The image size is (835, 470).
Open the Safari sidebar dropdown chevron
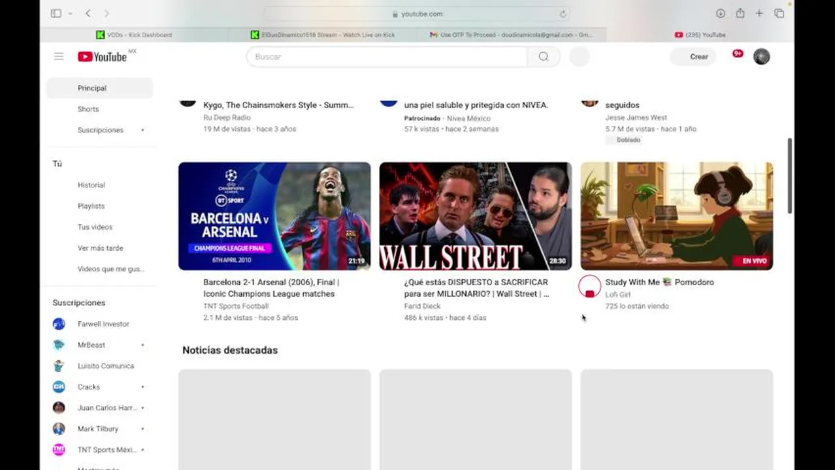70,14
